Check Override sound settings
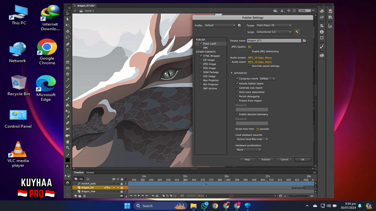Image resolution: width=376 pixels, height=211 pixels. pos(250,66)
